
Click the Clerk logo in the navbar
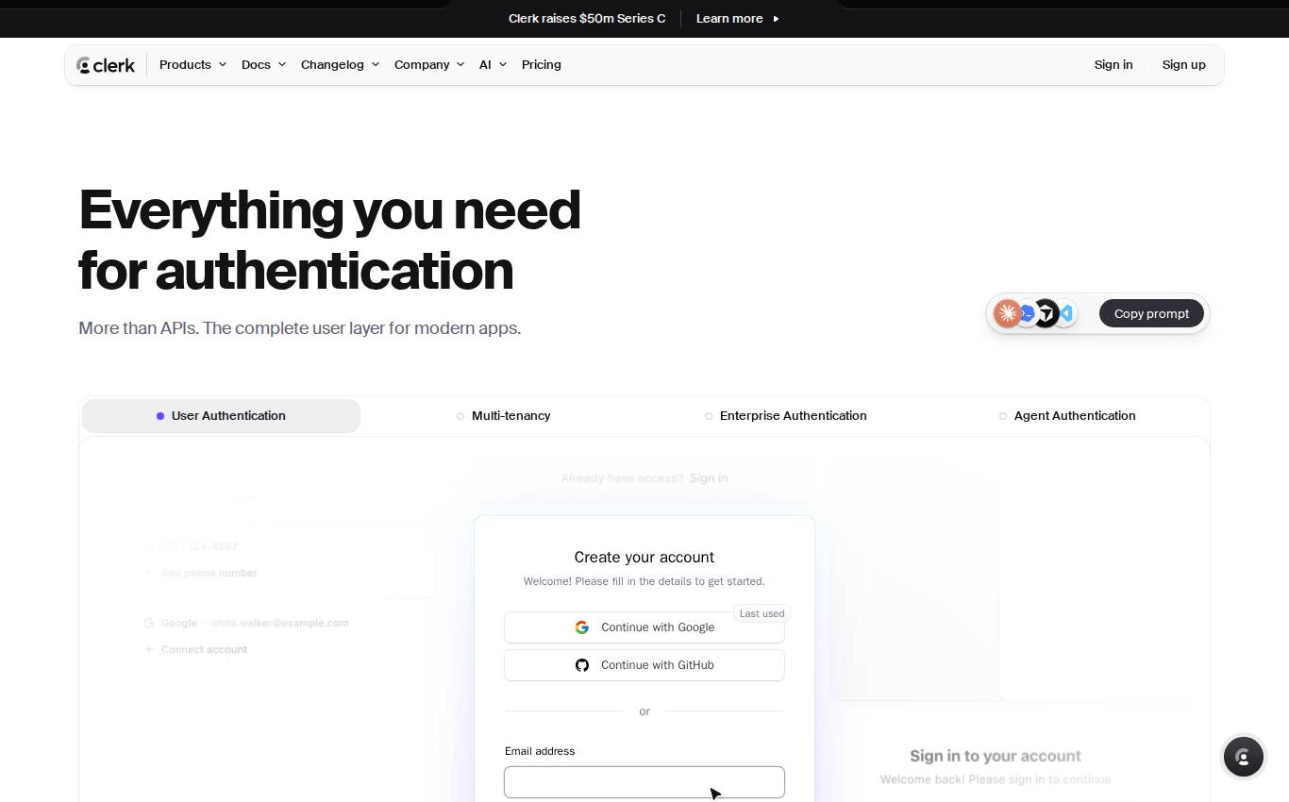coord(106,65)
